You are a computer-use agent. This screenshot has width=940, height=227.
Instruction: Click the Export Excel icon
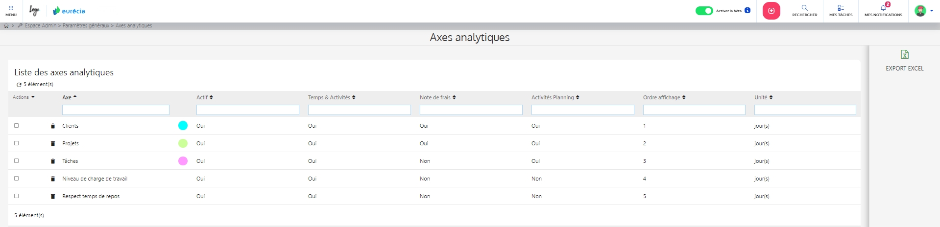click(x=904, y=55)
